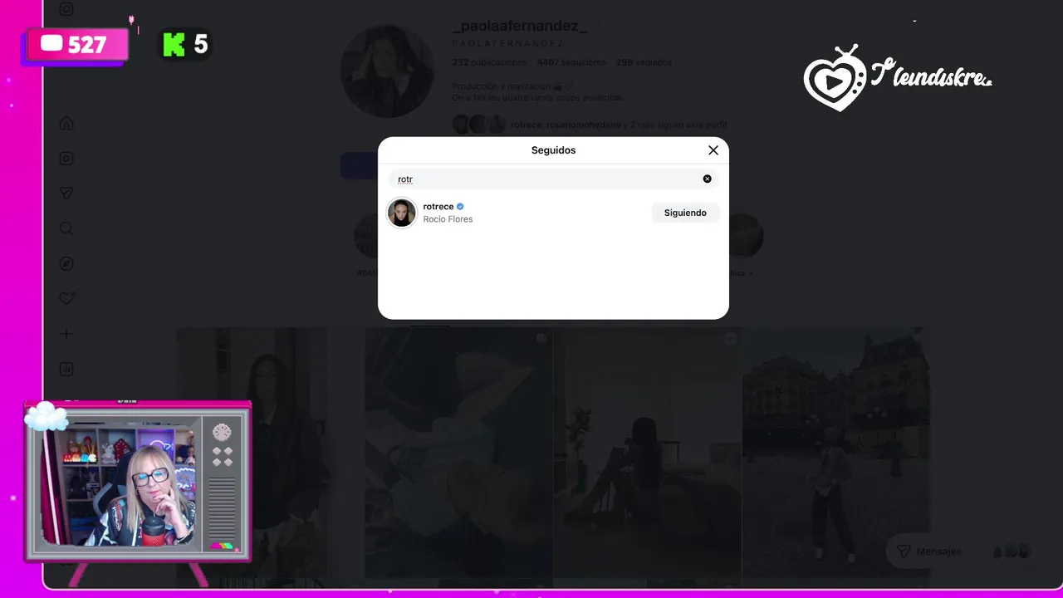Open the Instagram Home icon in sidebar
The width and height of the screenshot is (1063, 598).
[x=66, y=124]
